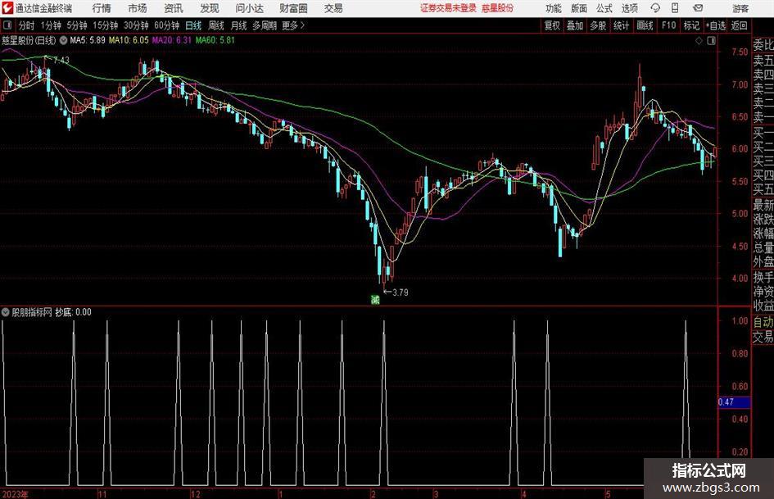Select the 多周期 multi-period tab
This screenshot has height=499, width=774.
(265, 25)
